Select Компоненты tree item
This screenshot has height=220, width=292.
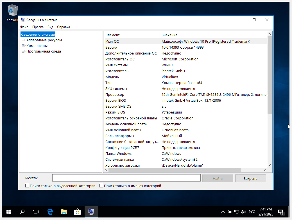(x=37, y=46)
